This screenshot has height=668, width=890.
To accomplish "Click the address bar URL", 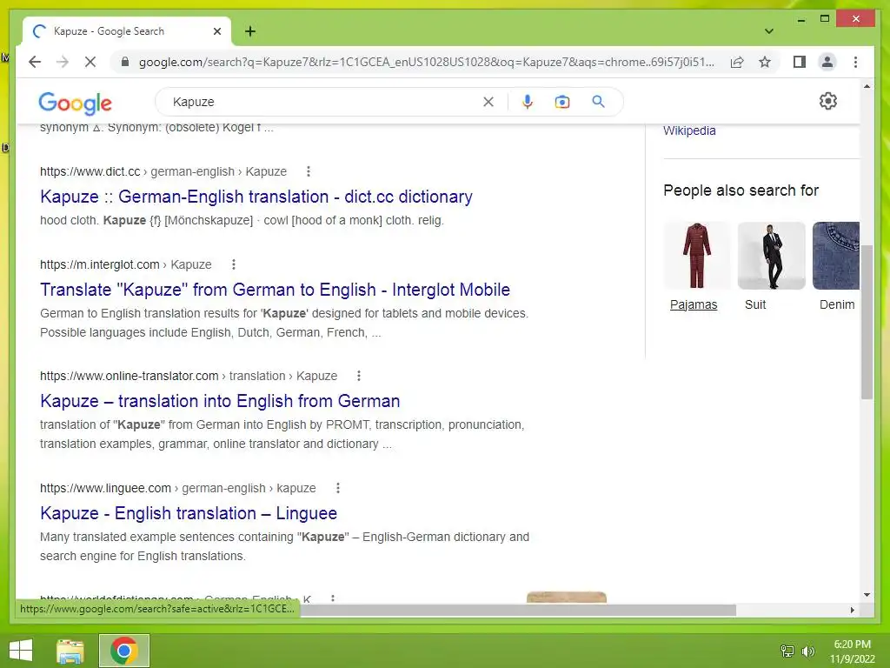I will (426, 62).
